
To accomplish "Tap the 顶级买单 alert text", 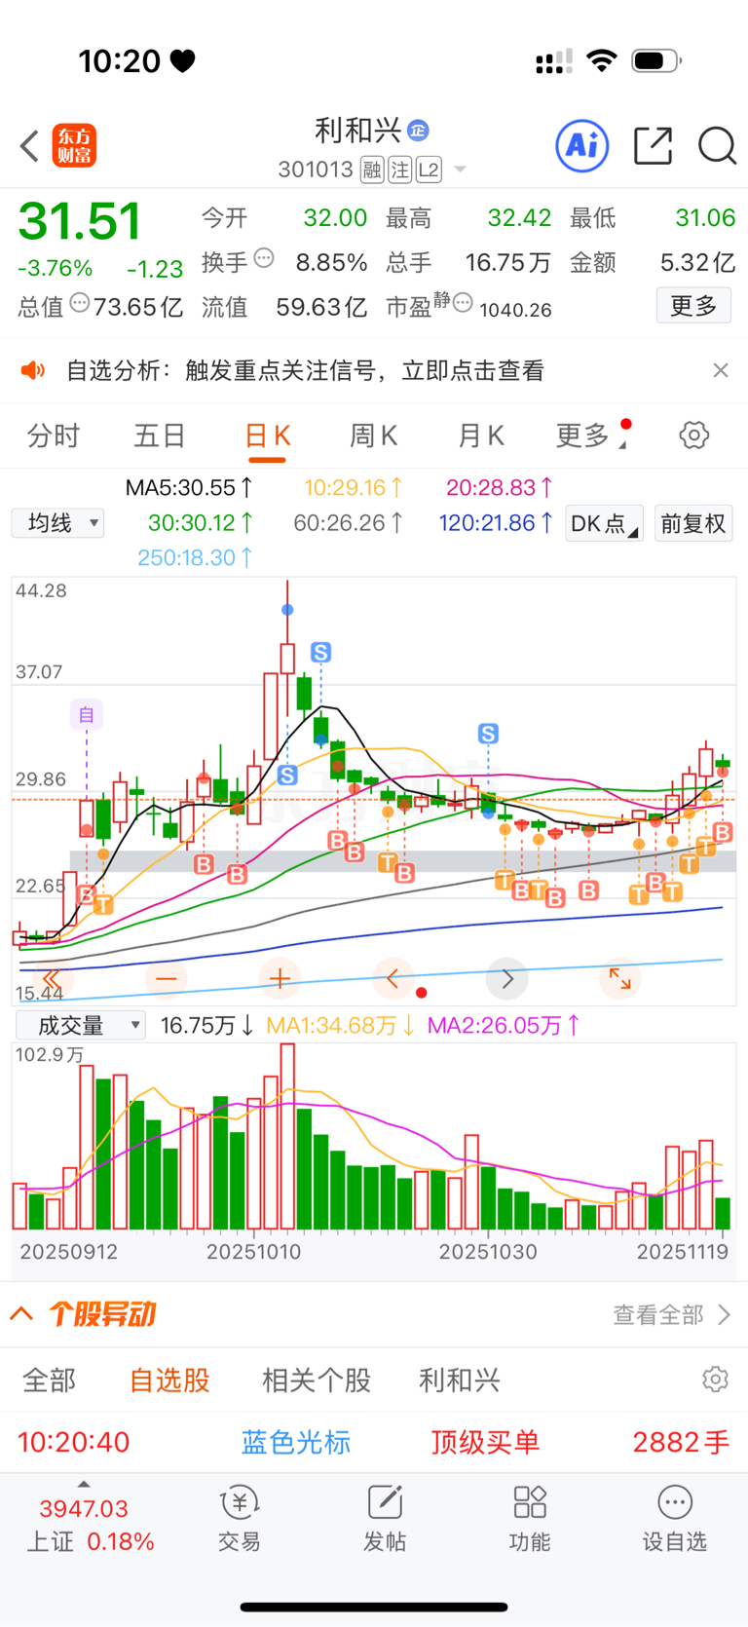I will [x=485, y=1442].
